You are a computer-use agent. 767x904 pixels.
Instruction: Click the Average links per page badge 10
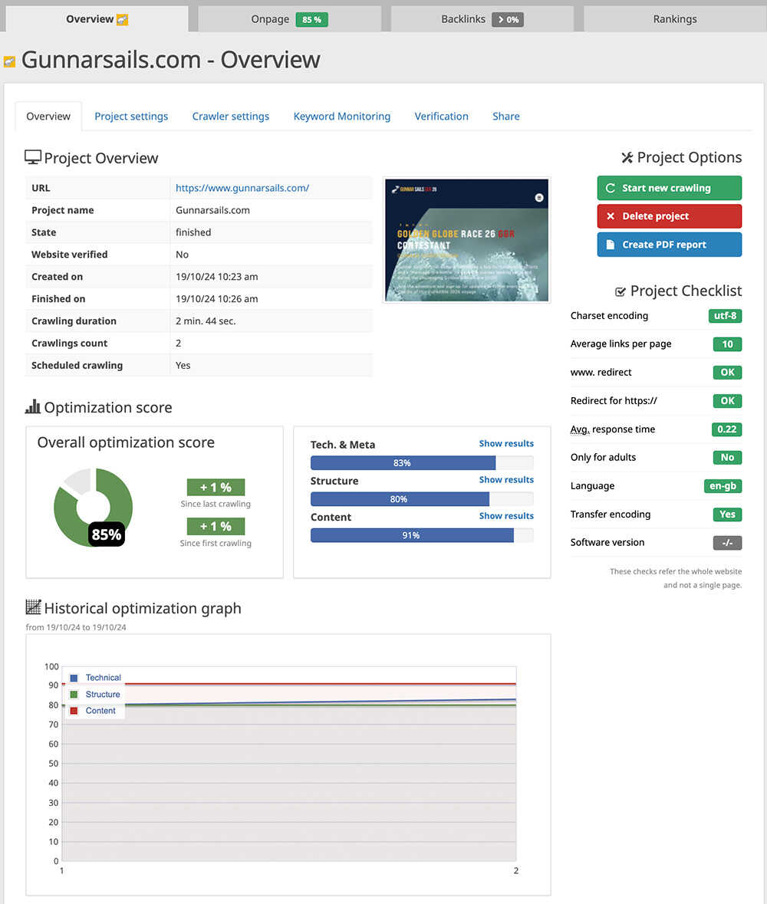(x=727, y=344)
